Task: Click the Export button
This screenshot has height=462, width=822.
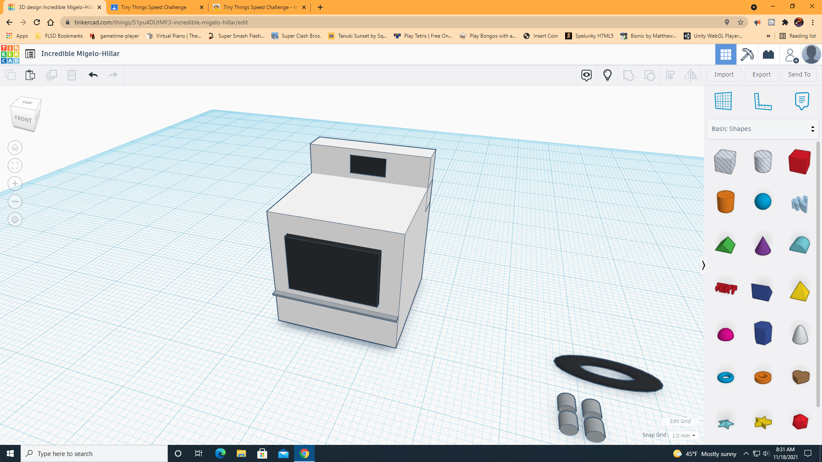Action: 761,74
